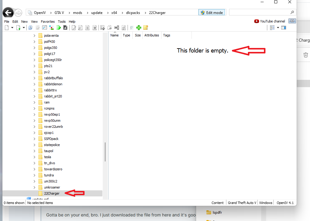Select the 22Charger folder in tree
310x221 pixels.
click(x=52, y=193)
